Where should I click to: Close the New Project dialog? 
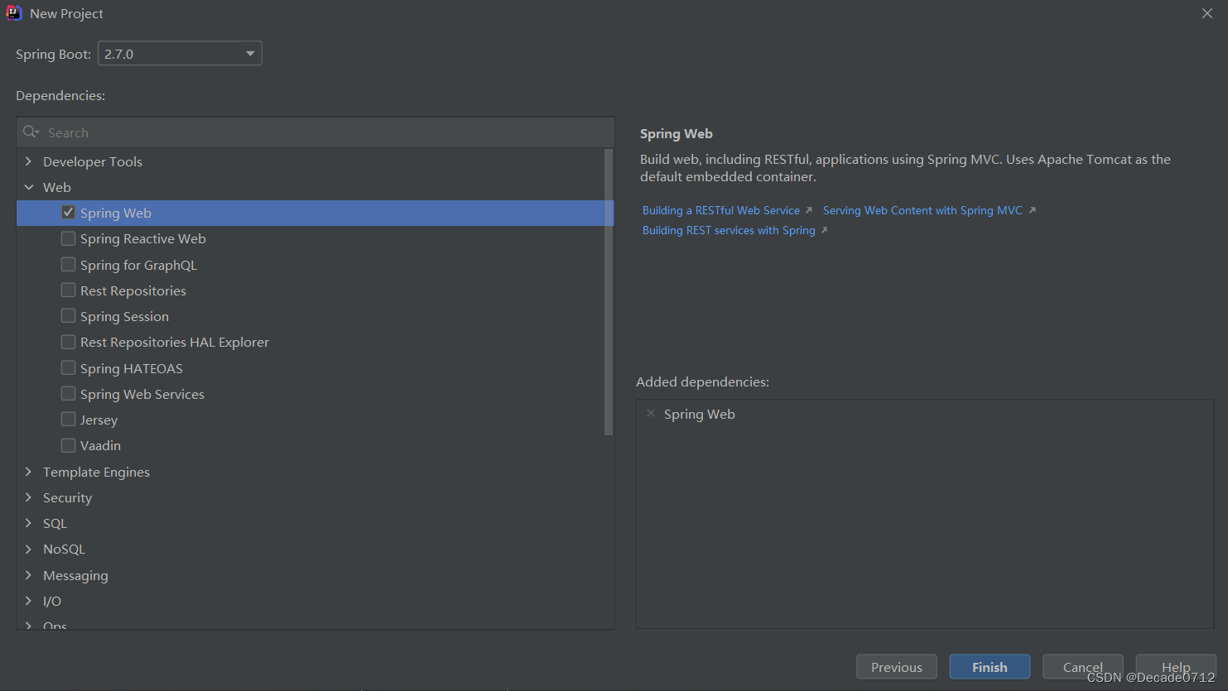(1207, 13)
